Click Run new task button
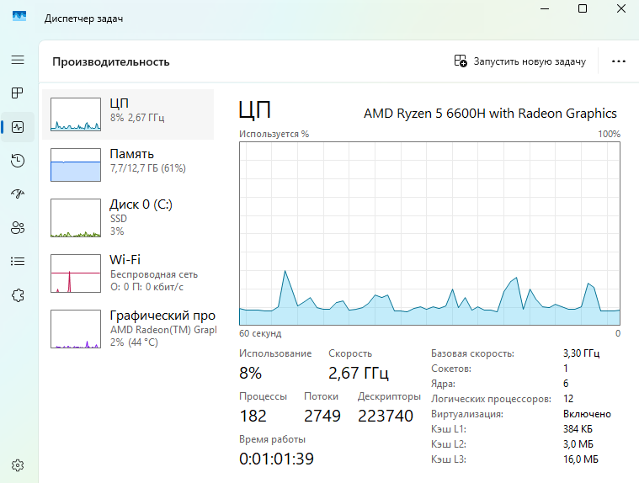The width and height of the screenshot is (639, 483). [519, 61]
